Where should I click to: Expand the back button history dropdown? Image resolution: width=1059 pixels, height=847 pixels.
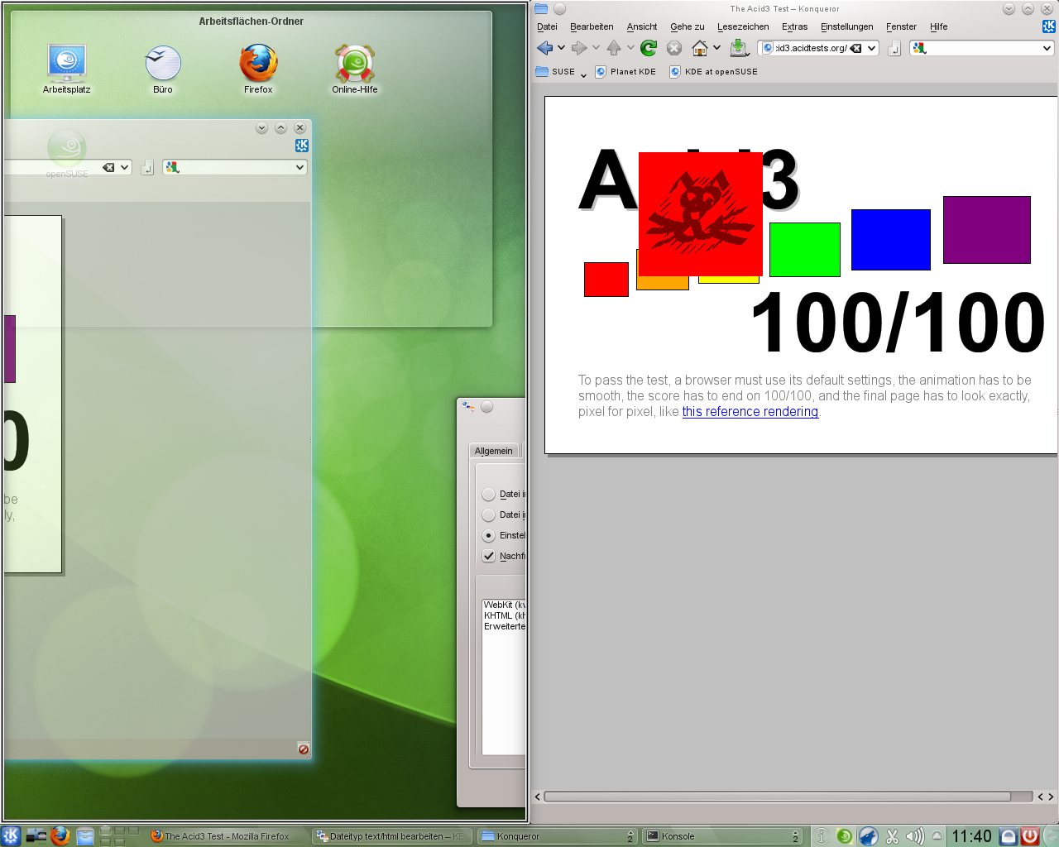click(561, 48)
